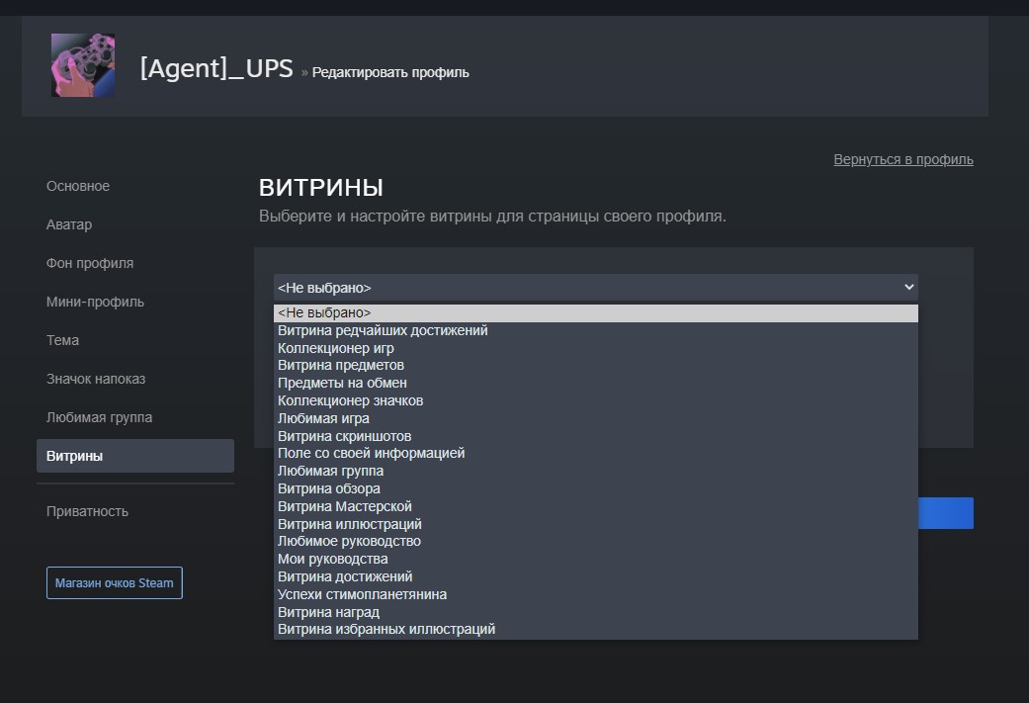Viewport: 1029px width, 703px height.
Task: Open "Магазин очков Steam"
Action: pos(114,582)
